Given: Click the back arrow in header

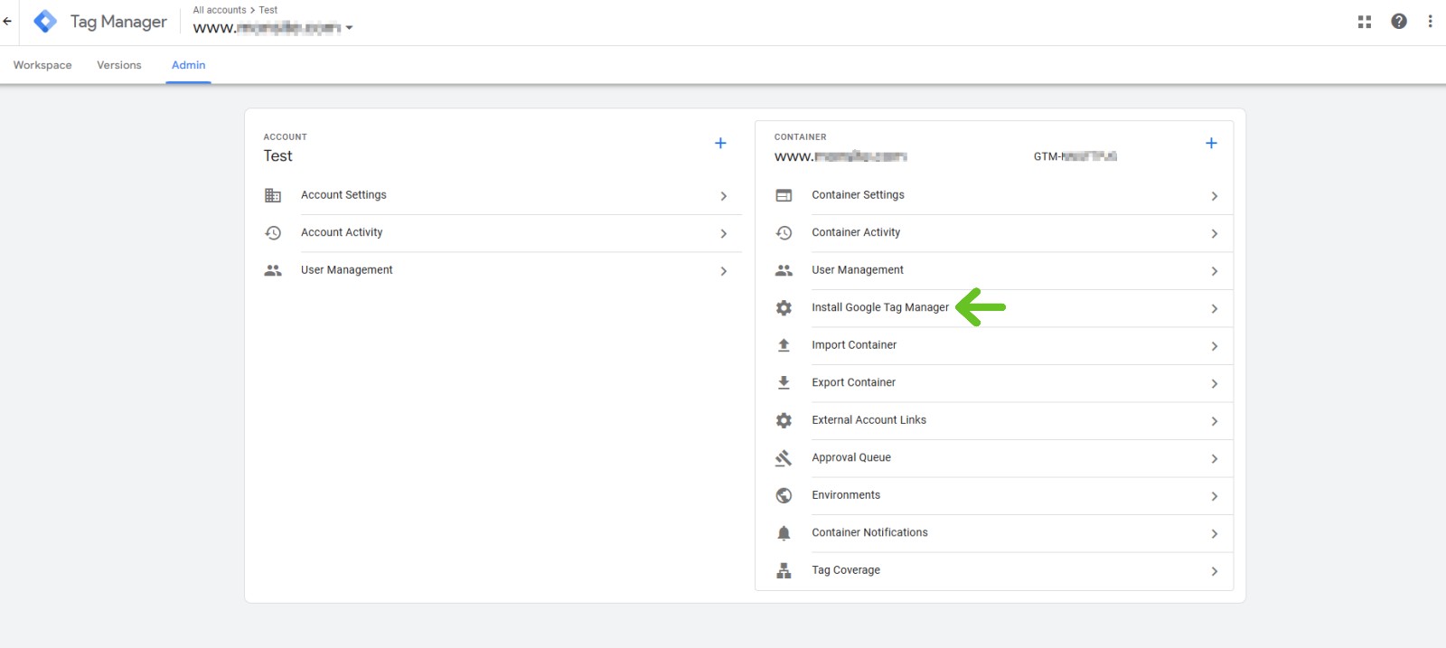Looking at the screenshot, I should [8, 22].
